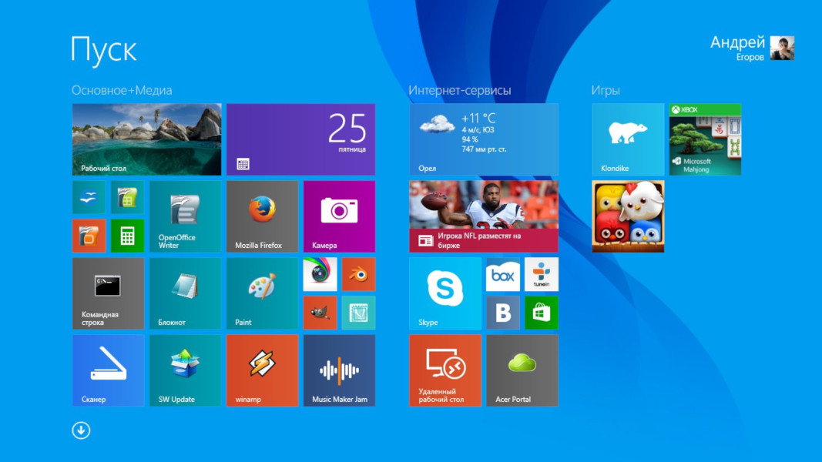Screen dimensions: 822x462
Task: Launch winamp
Action: 262,370
